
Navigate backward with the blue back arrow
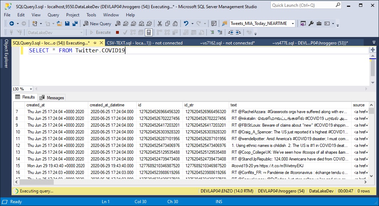[11, 23]
